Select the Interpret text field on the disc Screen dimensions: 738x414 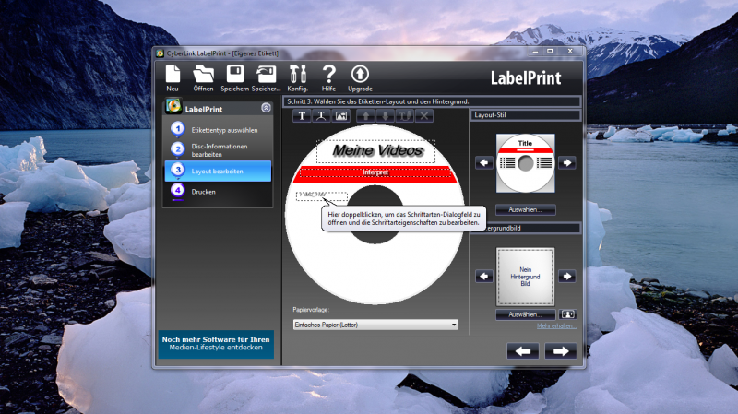point(375,172)
